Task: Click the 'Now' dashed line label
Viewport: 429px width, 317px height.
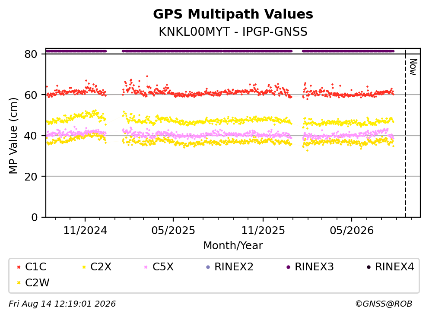Action: 413,67
